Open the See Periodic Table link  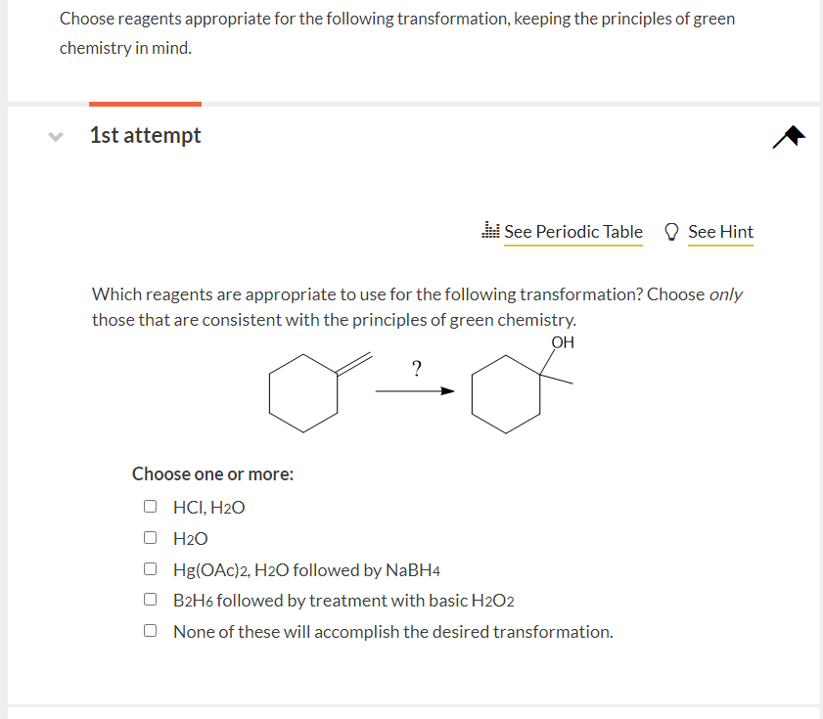point(572,232)
